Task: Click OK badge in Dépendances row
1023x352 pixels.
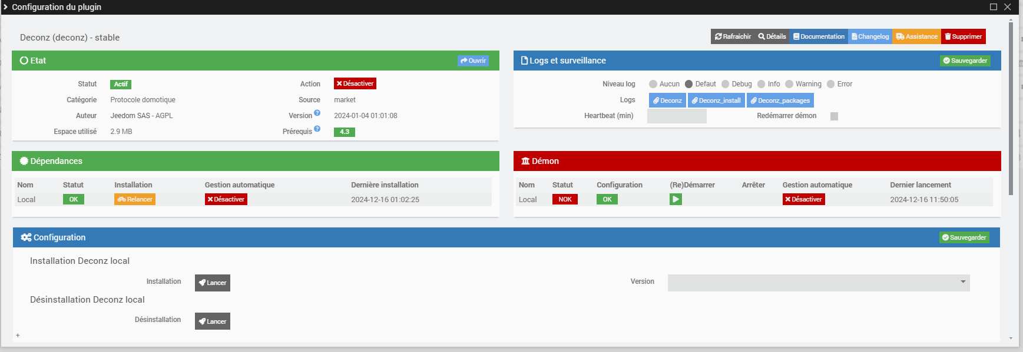Action: click(74, 199)
